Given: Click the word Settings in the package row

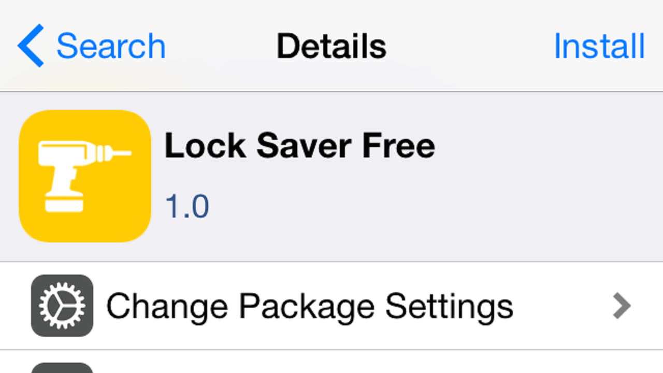Looking at the screenshot, I should 449,307.
